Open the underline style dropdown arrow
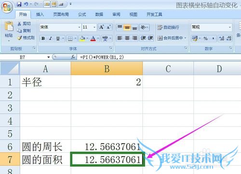Image resolution: width=241 pixels, height=174 pixels. (x=63, y=39)
